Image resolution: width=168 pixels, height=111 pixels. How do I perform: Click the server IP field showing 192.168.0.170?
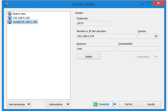[x=106, y=36]
